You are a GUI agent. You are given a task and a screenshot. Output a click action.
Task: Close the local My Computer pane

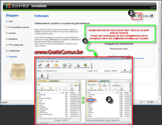[x=79, y=81]
